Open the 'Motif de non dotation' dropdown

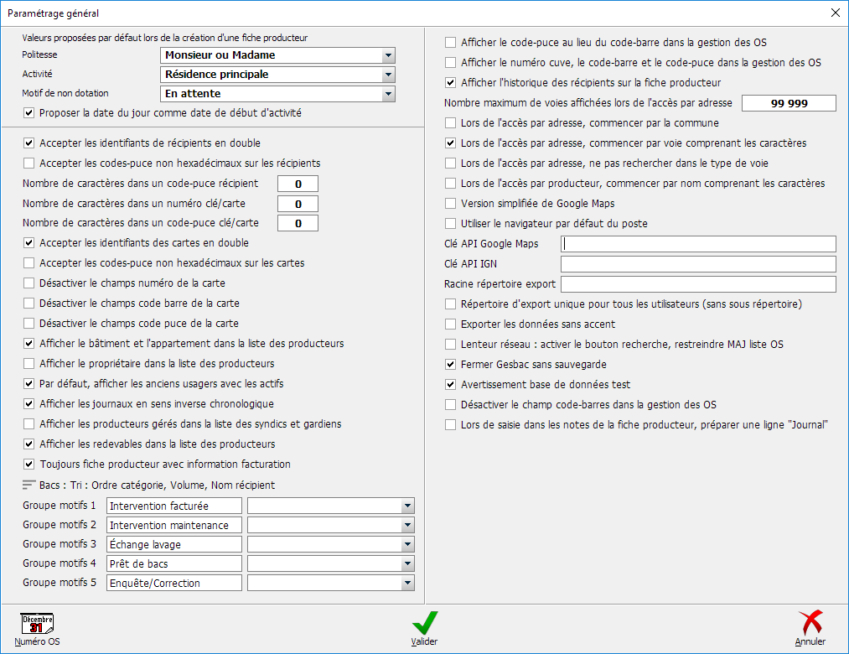pos(387,94)
